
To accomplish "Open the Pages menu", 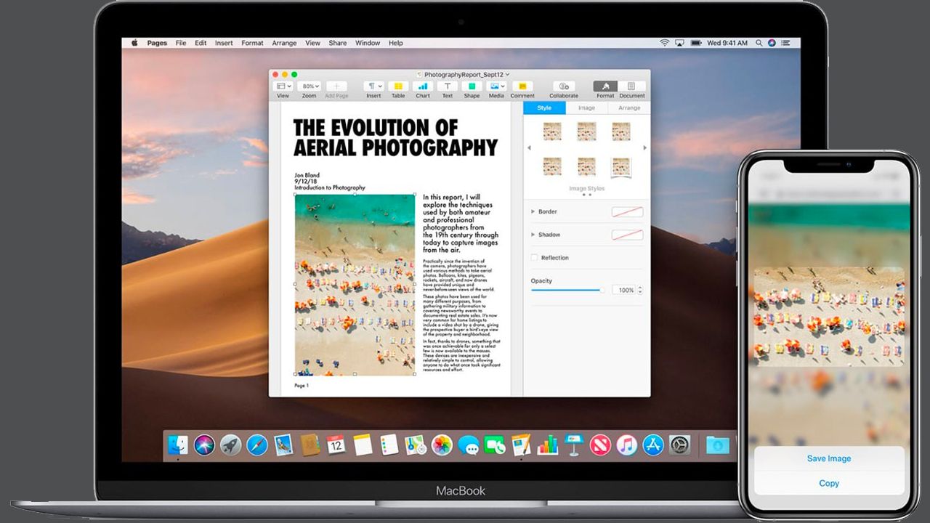I will pyautogui.click(x=157, y=43).
